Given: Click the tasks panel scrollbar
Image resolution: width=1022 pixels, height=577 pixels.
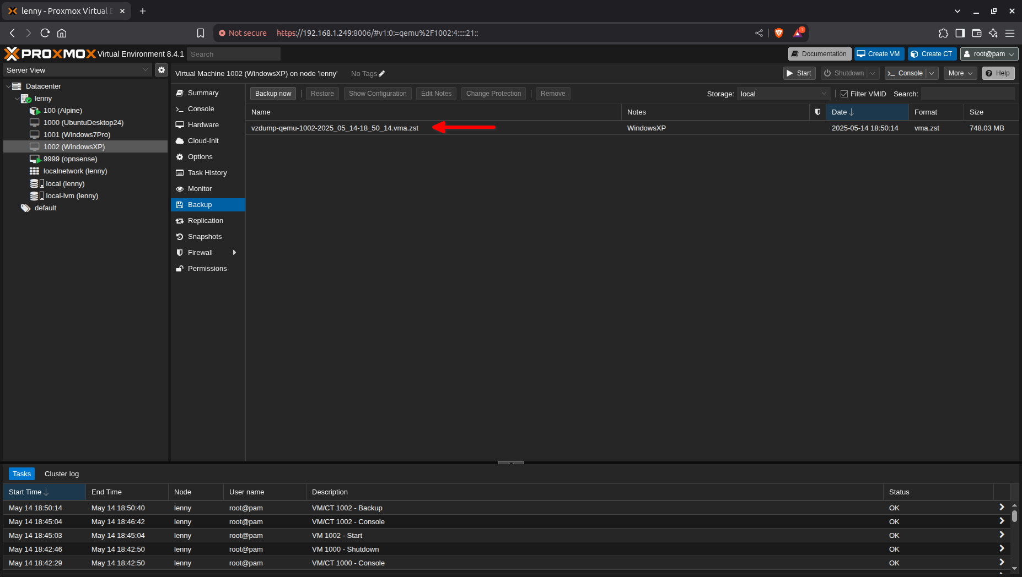Looking at the screenshot, I should [x=1014, y=516].
